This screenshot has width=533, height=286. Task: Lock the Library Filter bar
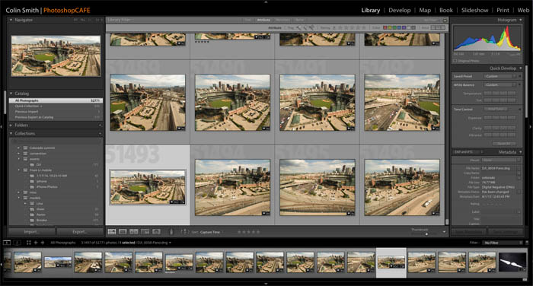445,20
